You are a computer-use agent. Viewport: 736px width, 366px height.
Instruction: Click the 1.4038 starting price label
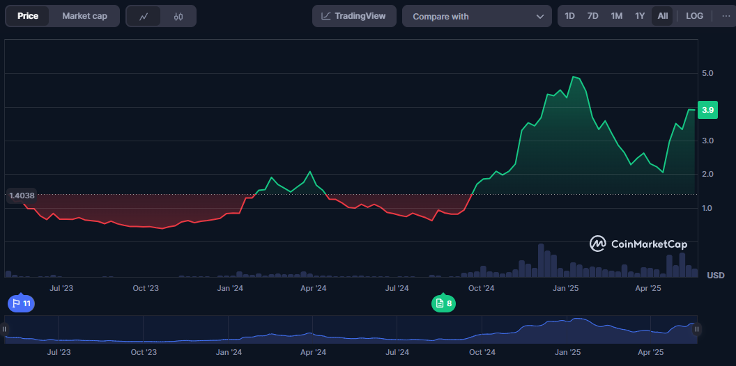pos(21,196)
